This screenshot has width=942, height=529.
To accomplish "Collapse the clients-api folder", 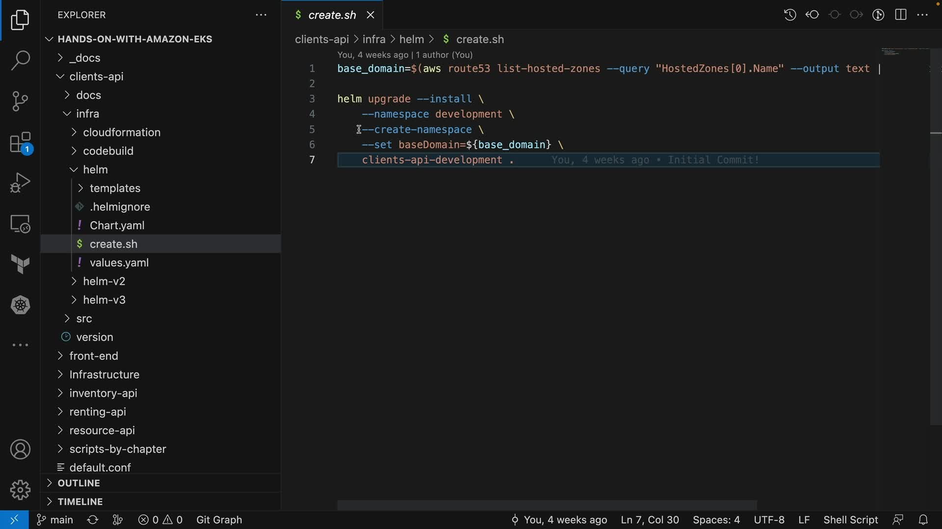I will (96, 76).
